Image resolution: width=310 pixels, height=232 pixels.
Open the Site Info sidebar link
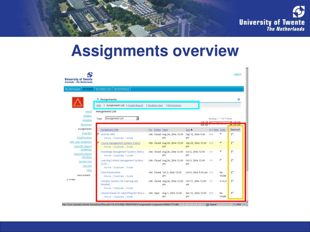pos(87,166)
